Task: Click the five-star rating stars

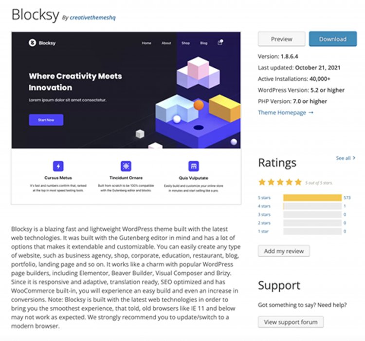Action: tap(280, 182)
